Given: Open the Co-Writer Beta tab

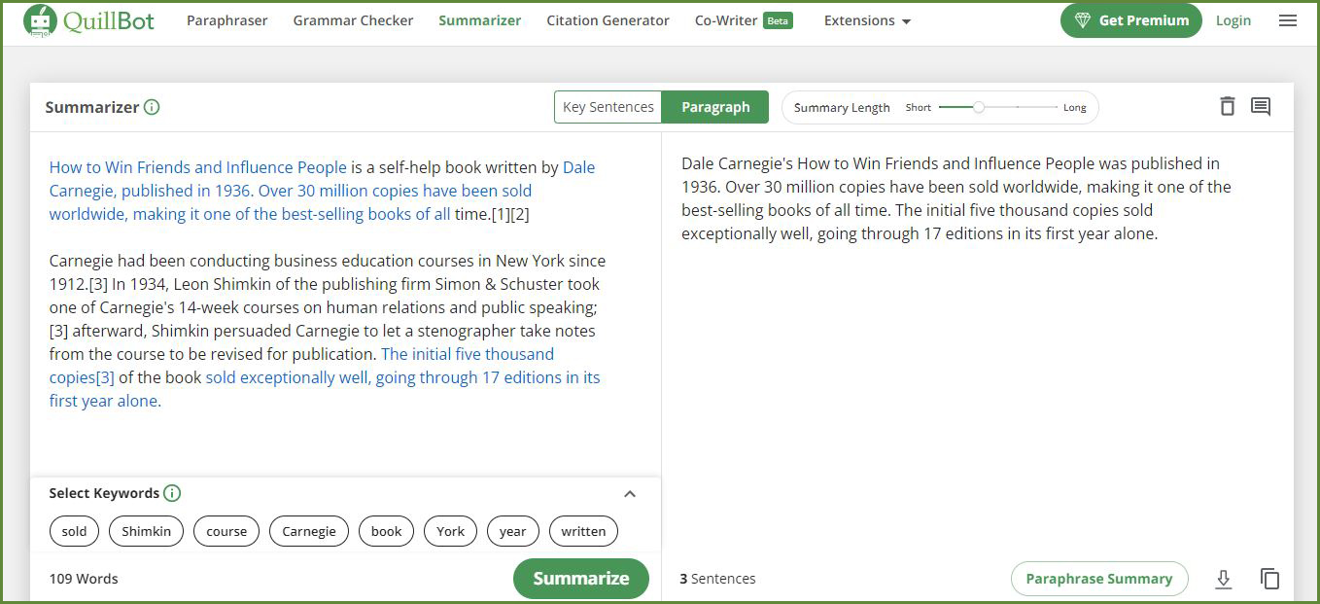Looking at the screenshot, I should point(744,20).
